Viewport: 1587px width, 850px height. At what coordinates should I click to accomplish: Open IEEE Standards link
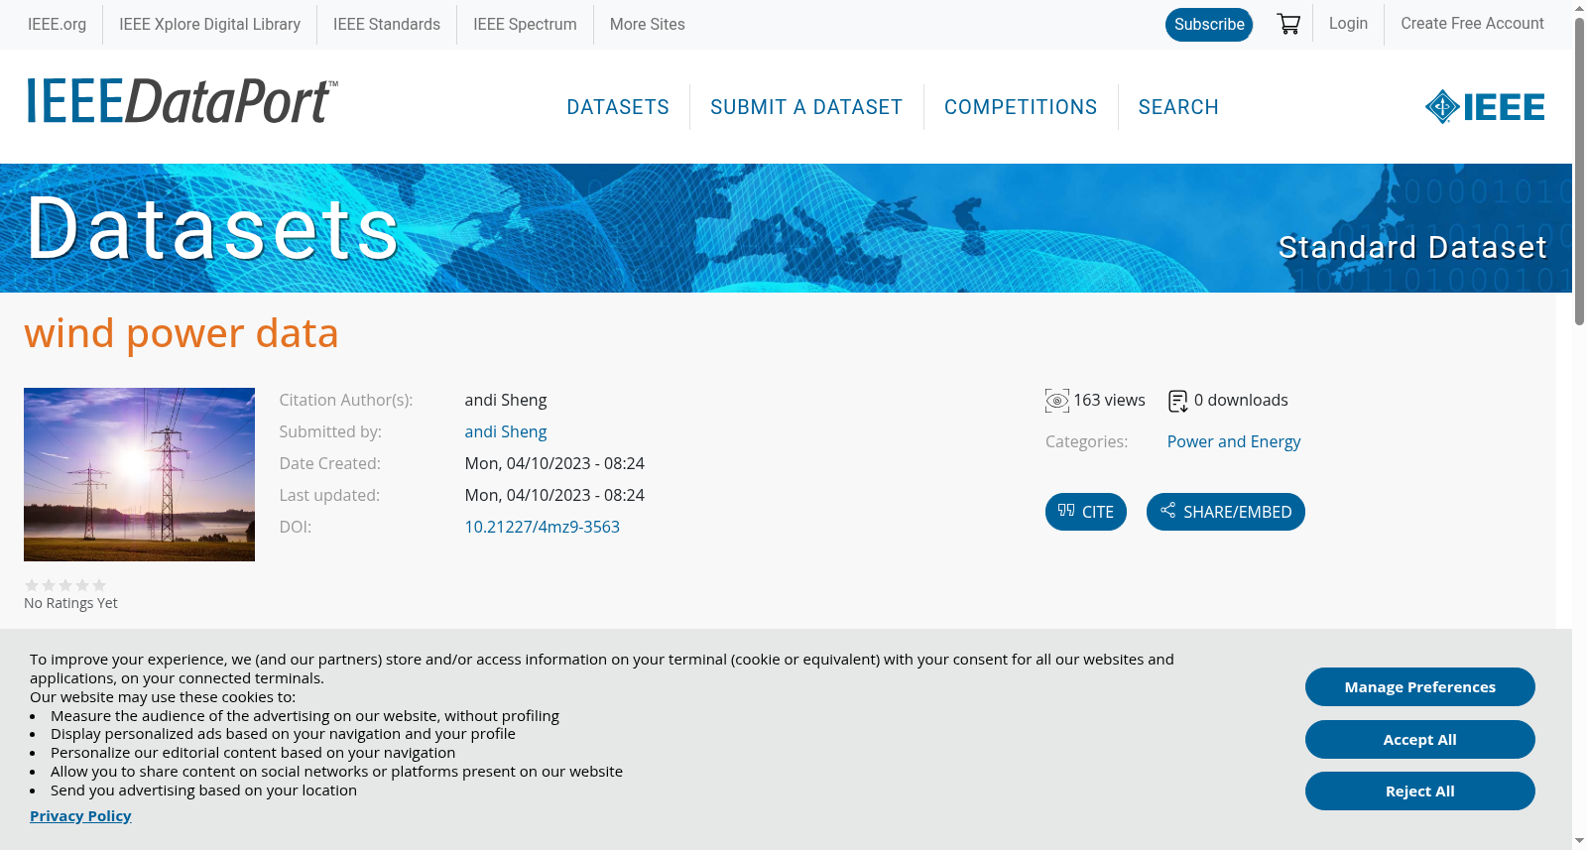pyautogui.click(x=387, y=24)
